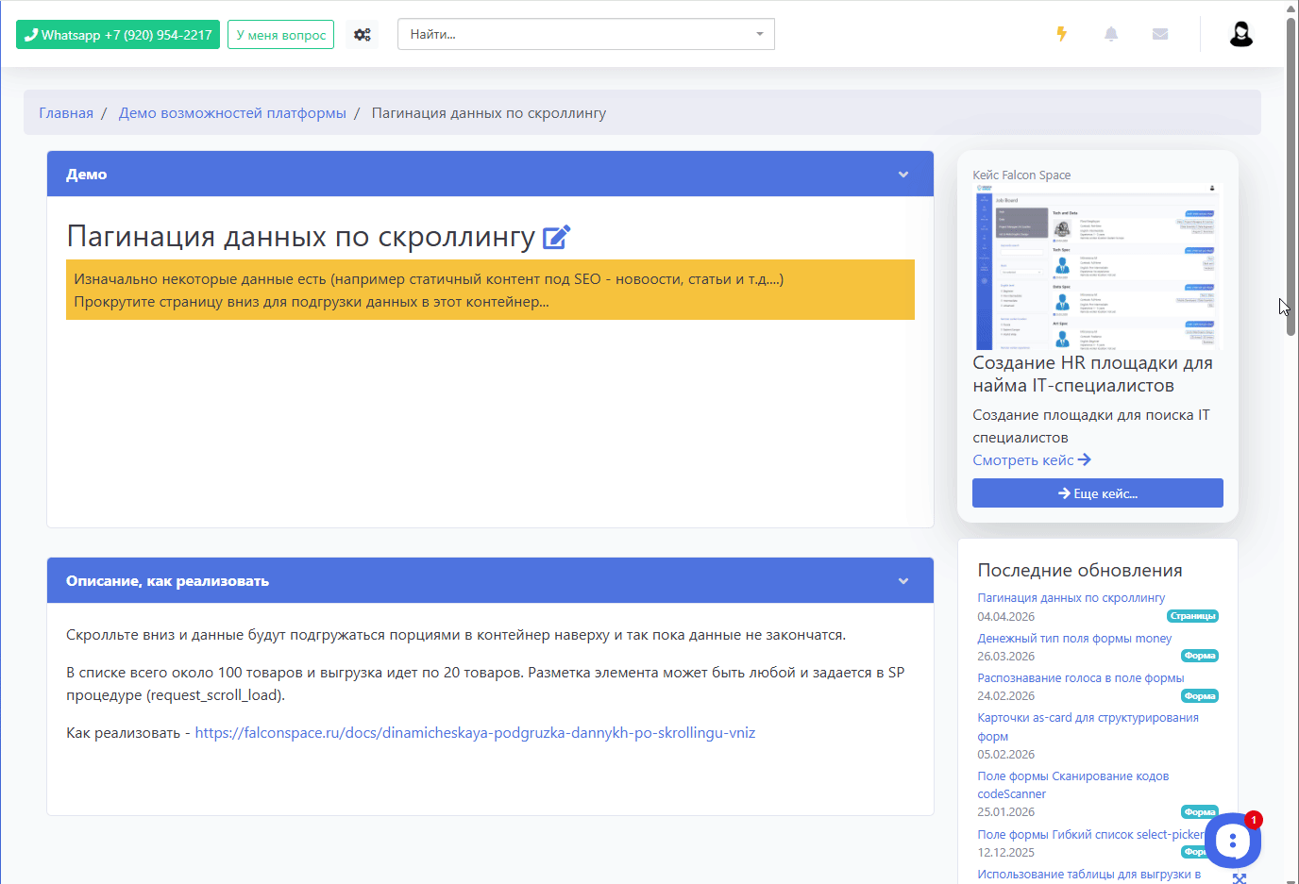Click the edit pencil icon beside page title
Screen dimensions: 1299x884
coord(556,237)
